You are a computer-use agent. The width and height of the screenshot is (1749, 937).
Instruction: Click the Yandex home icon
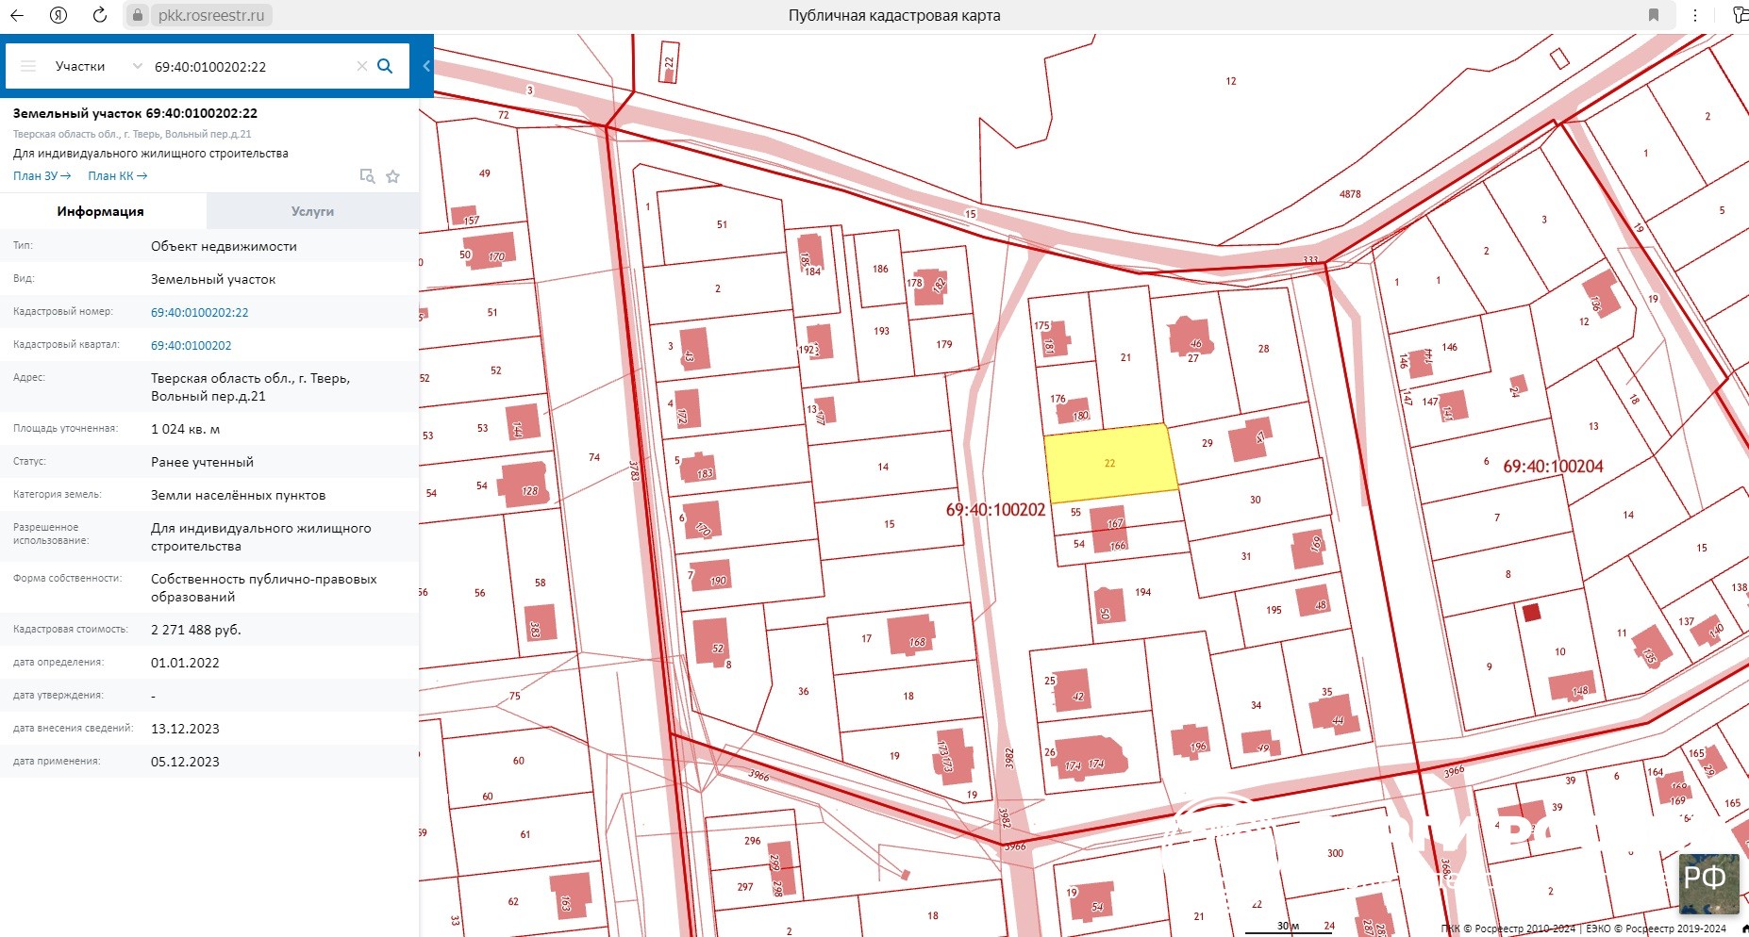pyautogui.click(x=58, y=15)
